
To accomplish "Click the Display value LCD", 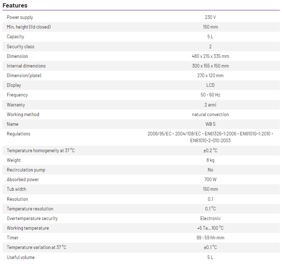I will [210, 85].
